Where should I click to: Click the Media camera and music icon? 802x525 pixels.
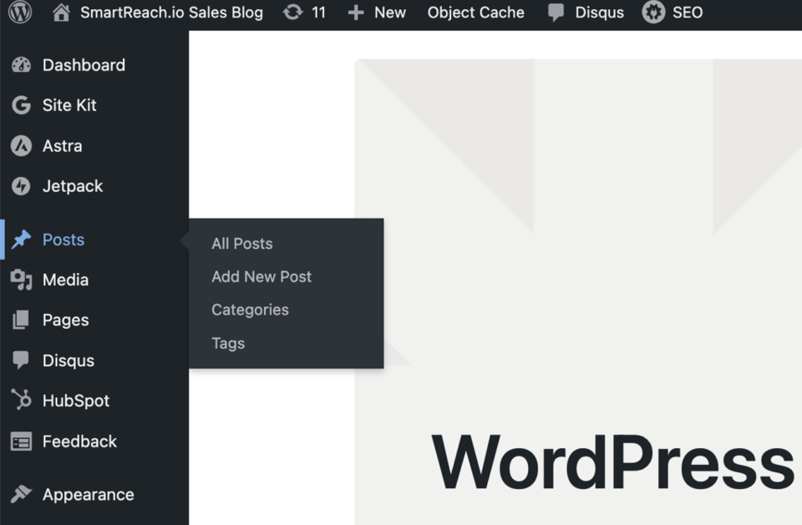click(x=21, y=280)
